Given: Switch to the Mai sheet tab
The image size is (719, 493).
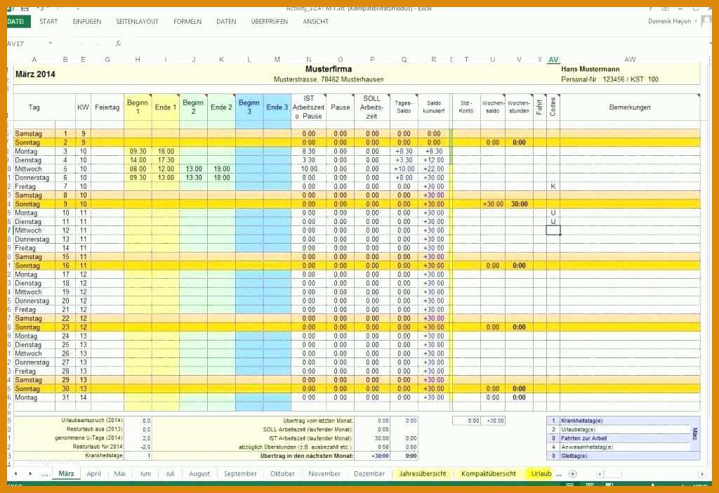Looking at the screenshot, I should point(119,474).
